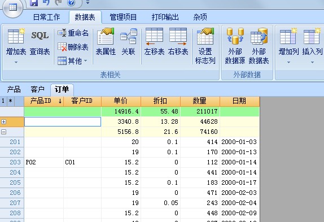
Task: Click the highlighted empty input cell
Action: [x=63, y=122]
